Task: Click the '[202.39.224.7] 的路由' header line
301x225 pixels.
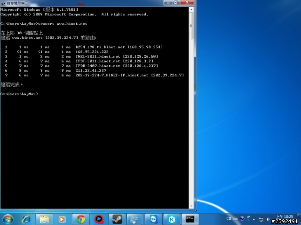Action: click(71, 37)
